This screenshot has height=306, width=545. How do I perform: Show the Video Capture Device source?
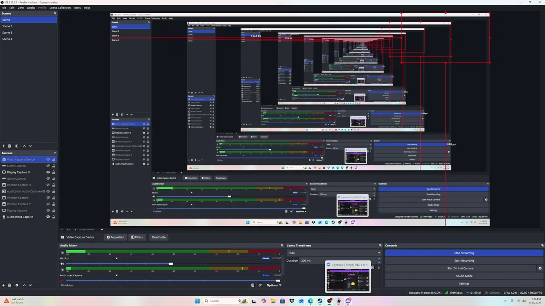(x=48, y=159)
